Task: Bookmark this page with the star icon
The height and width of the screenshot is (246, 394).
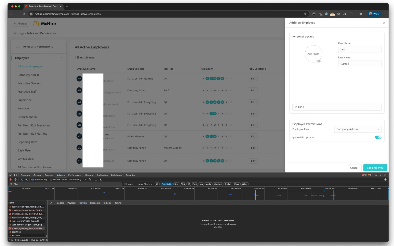Action: (305, 14)
